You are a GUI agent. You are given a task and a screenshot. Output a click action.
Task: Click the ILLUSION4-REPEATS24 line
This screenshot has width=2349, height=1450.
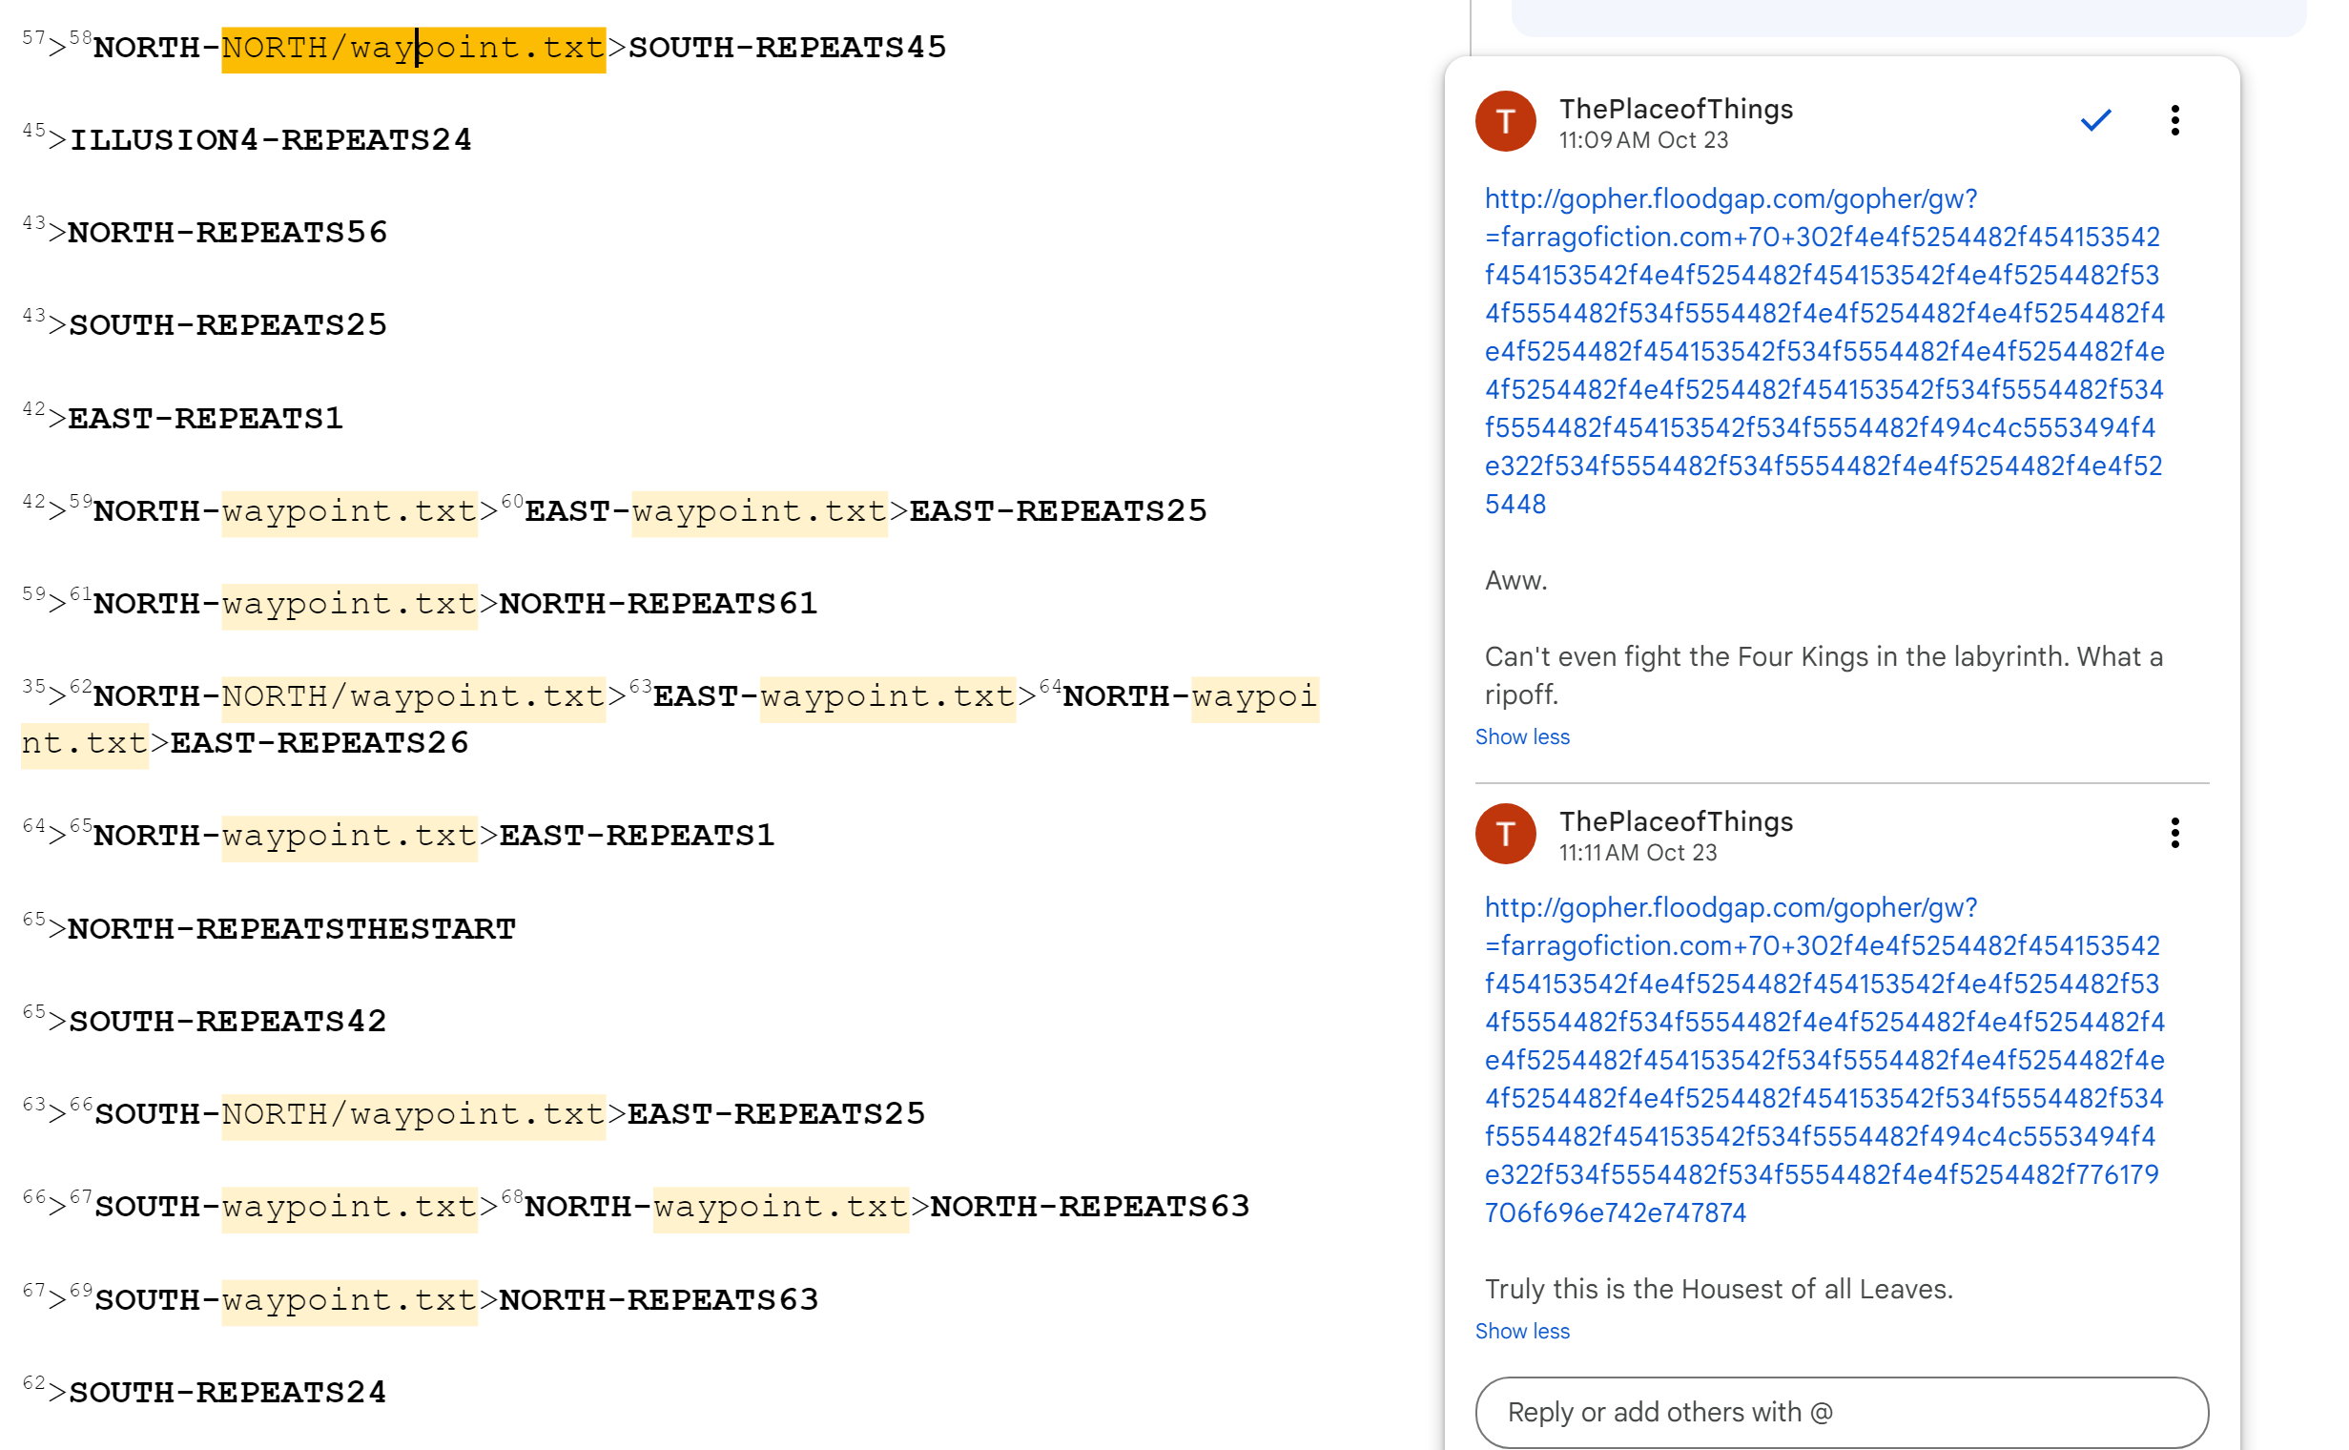click(x=270, y=140)
